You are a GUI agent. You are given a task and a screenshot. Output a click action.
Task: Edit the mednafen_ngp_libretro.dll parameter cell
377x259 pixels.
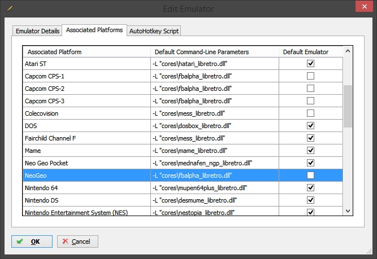(215, 163)
